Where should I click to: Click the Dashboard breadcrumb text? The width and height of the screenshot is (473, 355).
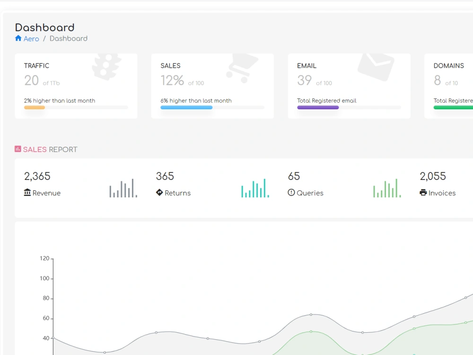[69, 39]
